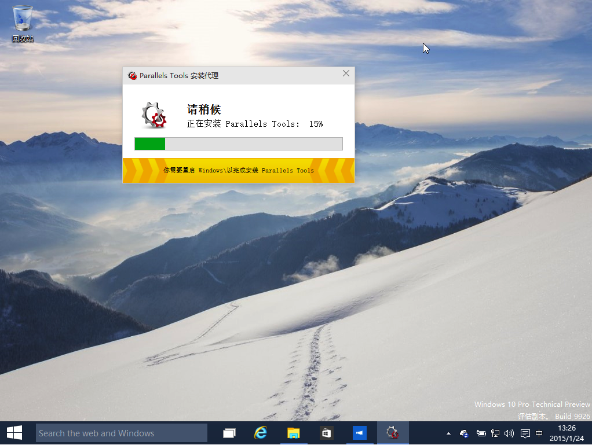Launch Internet Explorer from the taskbar
Screen dimensions: 592x445
point(260,433)
